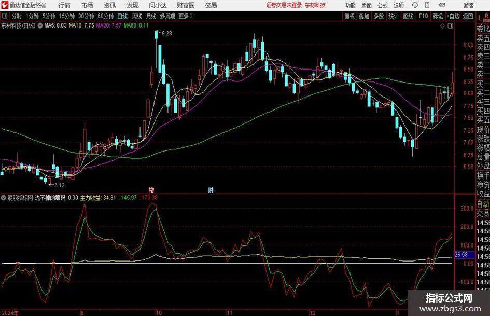Screen dimensions: 490x316
Task: Click the 财 marker below the chart
Action: pyautogui.click(x=211, y=189)
